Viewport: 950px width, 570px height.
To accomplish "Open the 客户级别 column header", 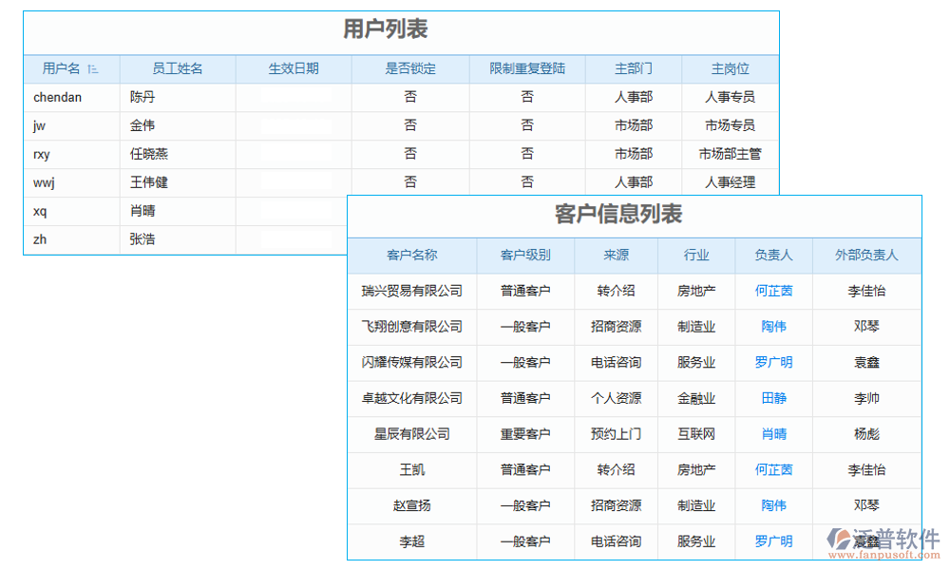I will (525, 256).
